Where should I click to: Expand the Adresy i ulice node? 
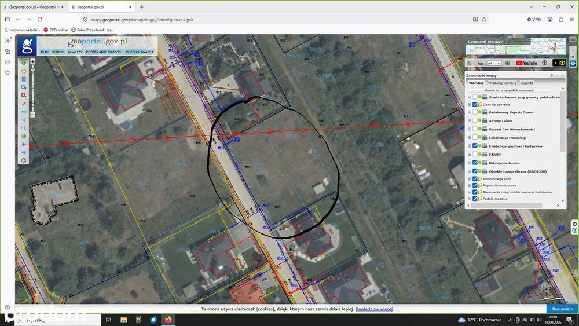tap(470, 120)
